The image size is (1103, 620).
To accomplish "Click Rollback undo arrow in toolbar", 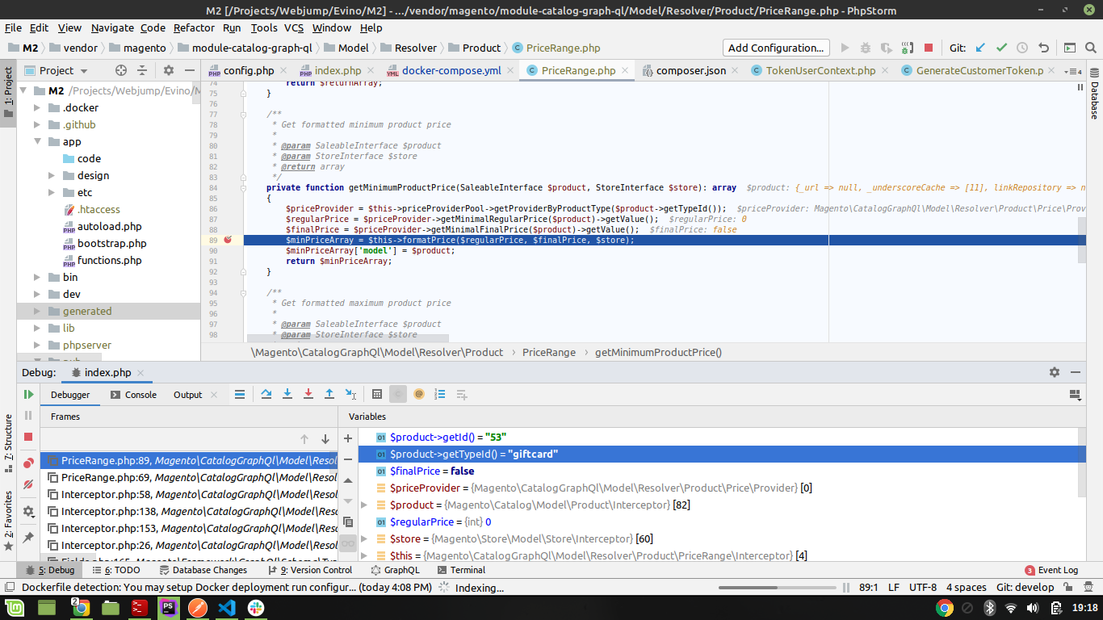I will pos(1043,48).
